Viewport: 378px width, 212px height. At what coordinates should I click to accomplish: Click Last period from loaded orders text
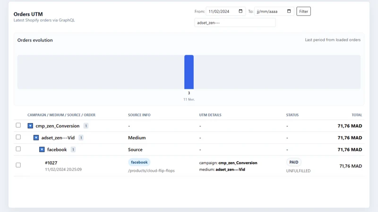(333, 40)
